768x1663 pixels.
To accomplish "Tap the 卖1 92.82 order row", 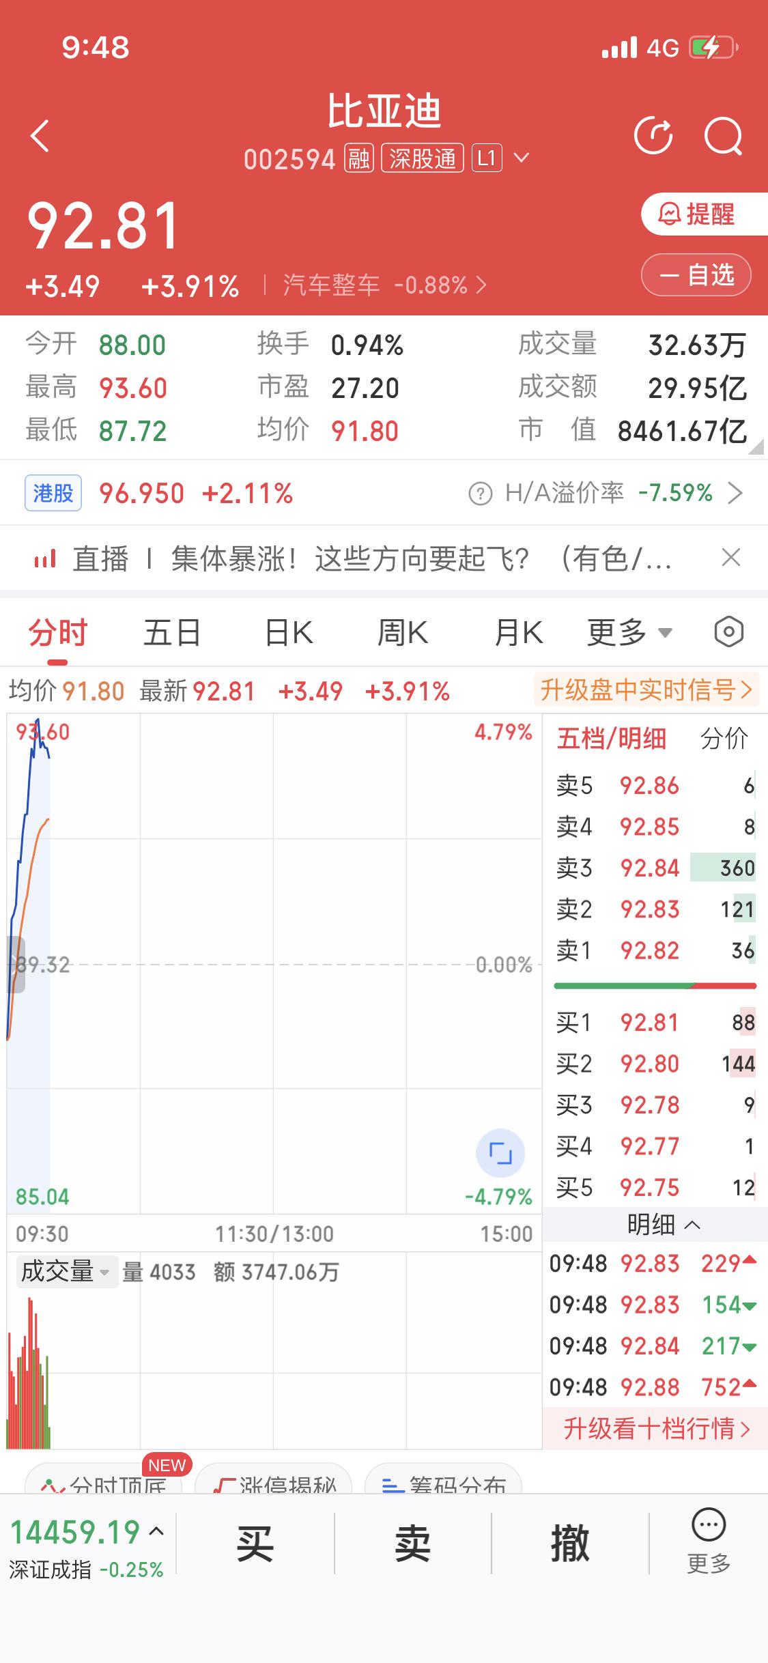I will [x=655, y=950].
